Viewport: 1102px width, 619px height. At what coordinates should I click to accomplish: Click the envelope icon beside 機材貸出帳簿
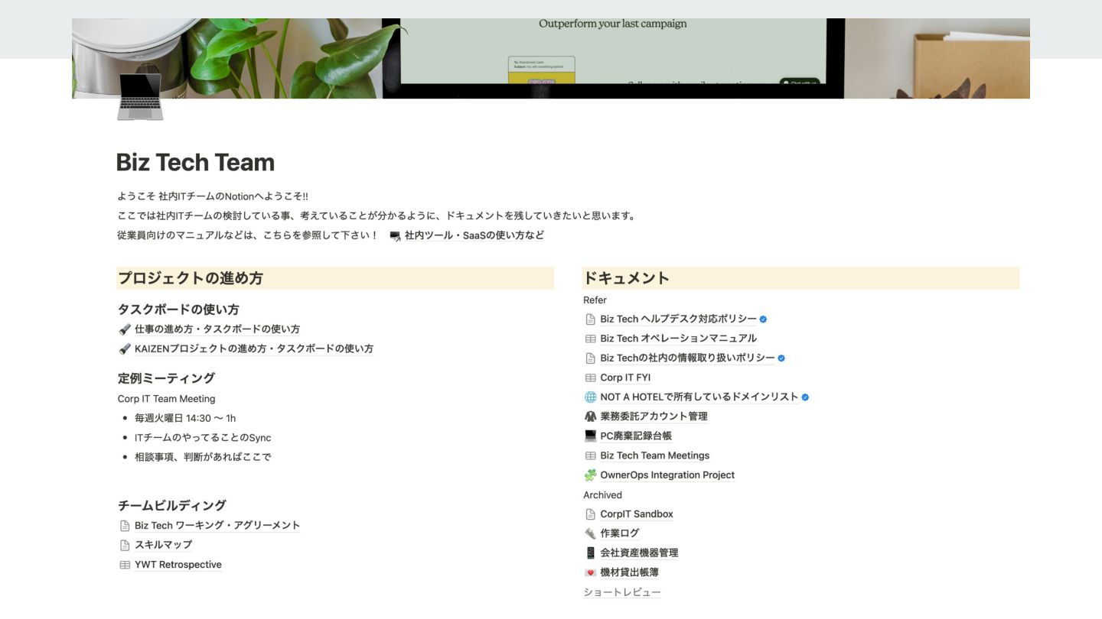[590, 572]
